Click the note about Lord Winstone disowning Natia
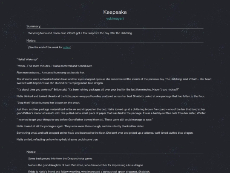This screenshot has width=230, height=173. 86,165
